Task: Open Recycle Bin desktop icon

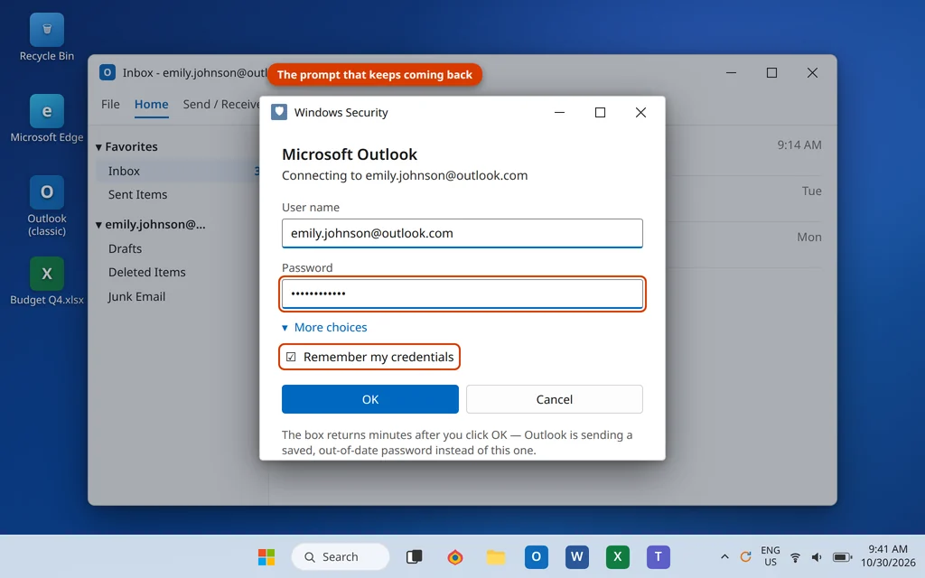Action: tap(47, 38)
